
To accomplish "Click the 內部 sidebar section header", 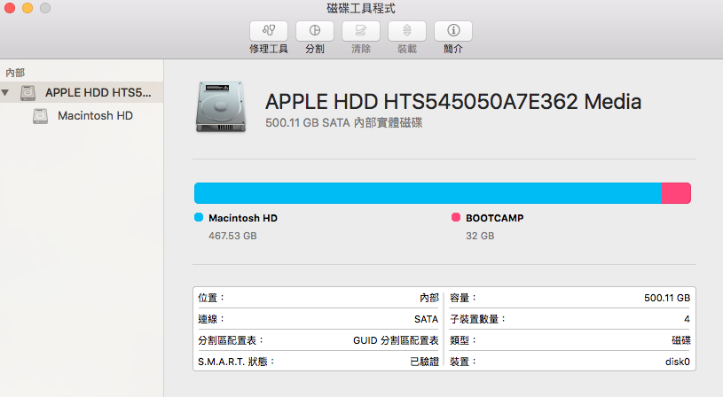I will pyautogui.click(x=15, y=73).
